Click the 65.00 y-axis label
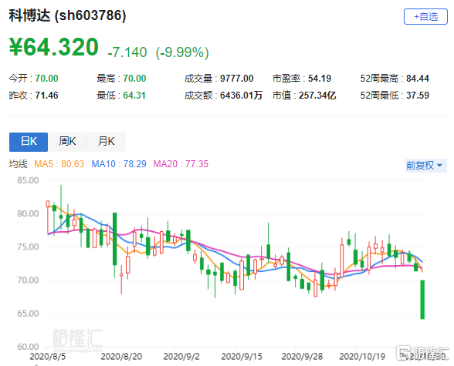 28,314
